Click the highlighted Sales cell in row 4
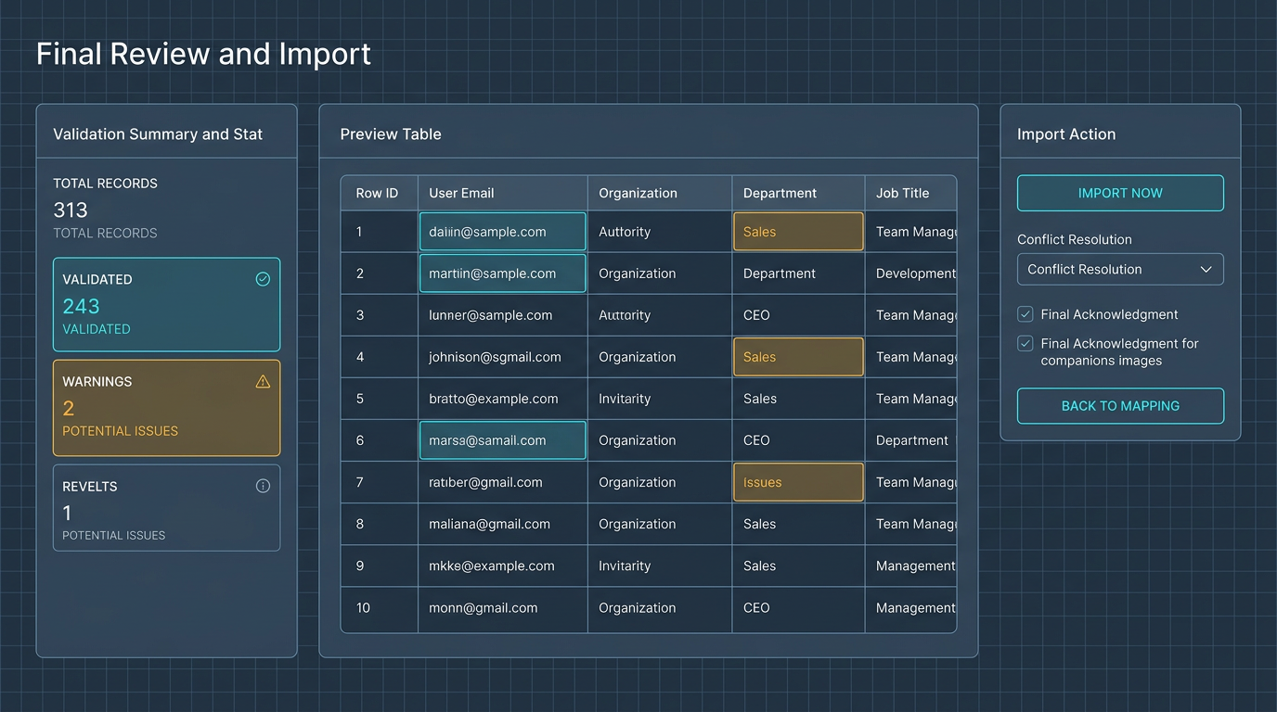Image resolution: width=1277 pixels, height=712 pixels. tap(797, 356)
